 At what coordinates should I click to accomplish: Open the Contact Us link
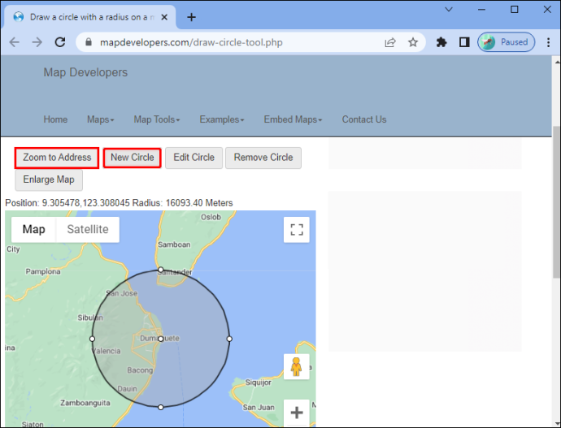point(364,119)
